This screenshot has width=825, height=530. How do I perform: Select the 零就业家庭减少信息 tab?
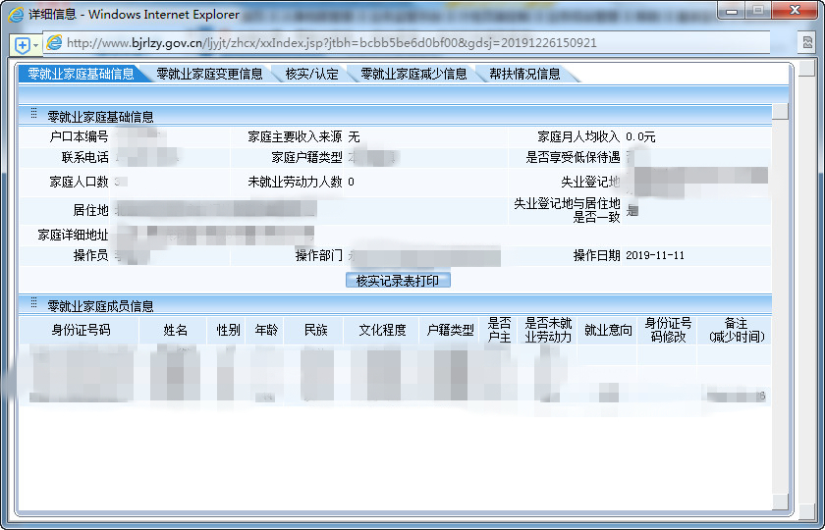pyautogui.click(x=413, y=74)
